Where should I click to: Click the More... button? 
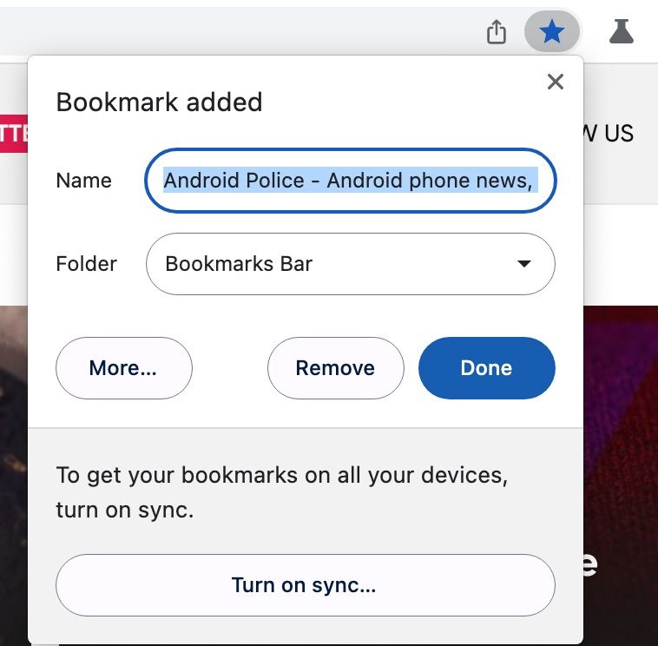[x=124, y=368]
